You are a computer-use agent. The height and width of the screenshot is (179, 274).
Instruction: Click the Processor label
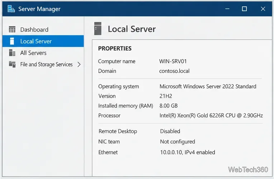click(109, 116)
